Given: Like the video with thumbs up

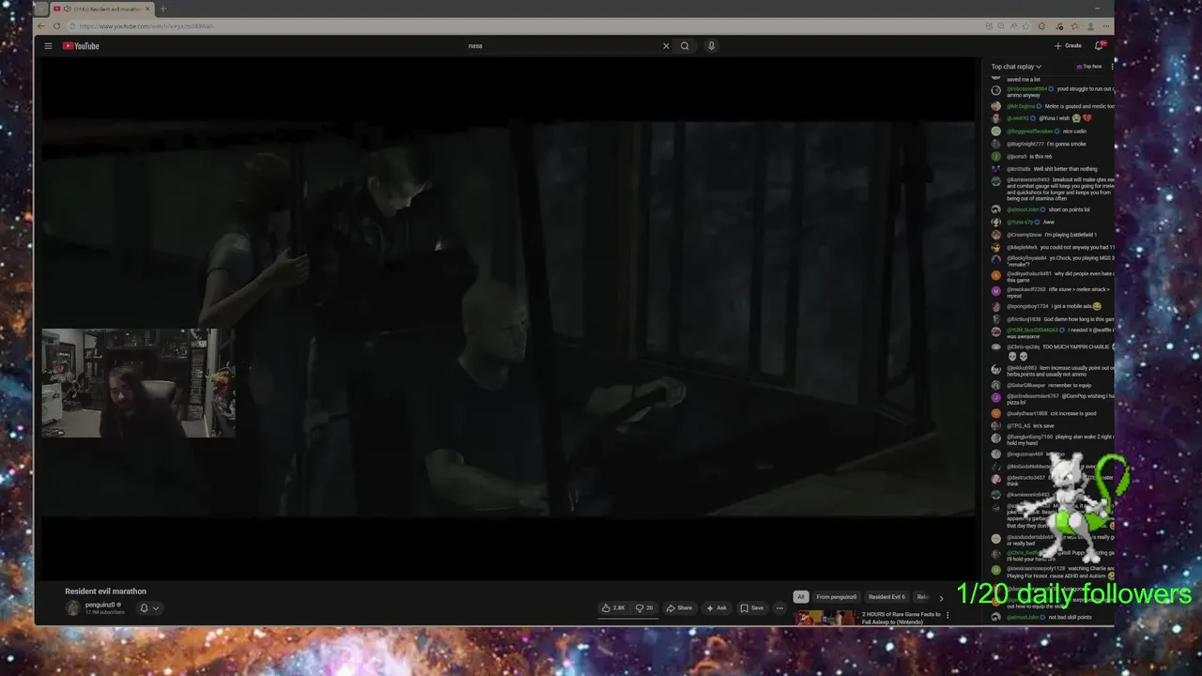Looking at the screenshot, I should 614,608.
